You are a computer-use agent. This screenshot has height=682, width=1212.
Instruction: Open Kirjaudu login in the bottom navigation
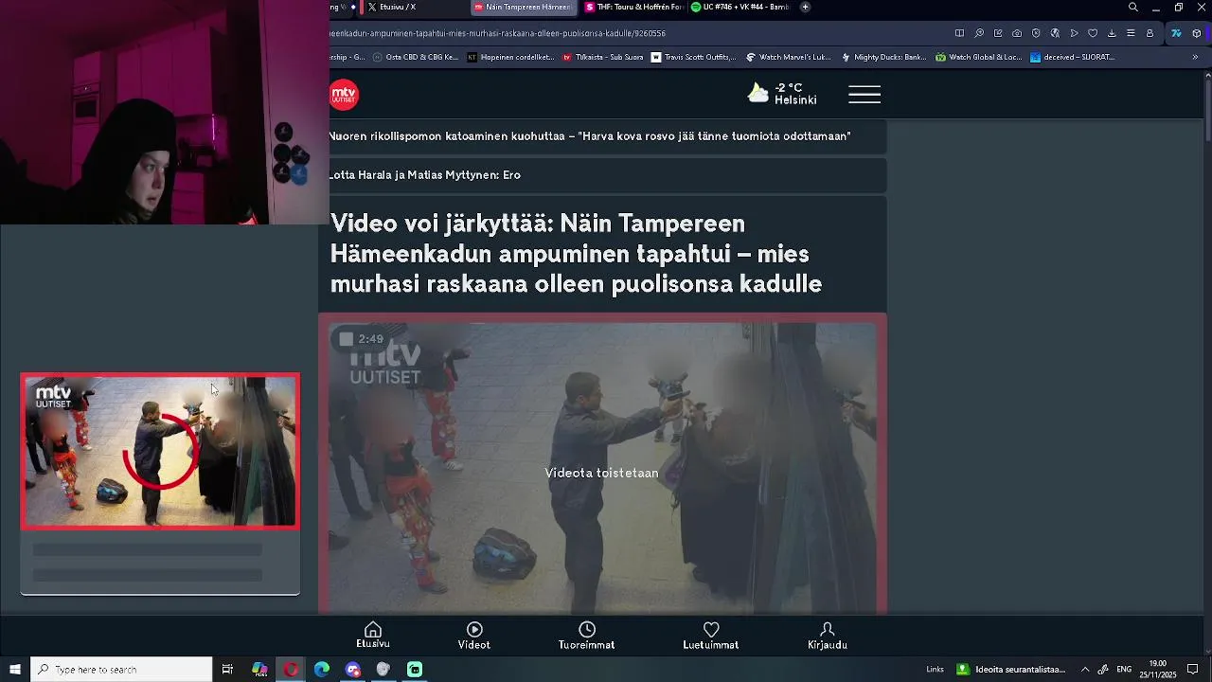pyautogui.click(x=828, y=636)
